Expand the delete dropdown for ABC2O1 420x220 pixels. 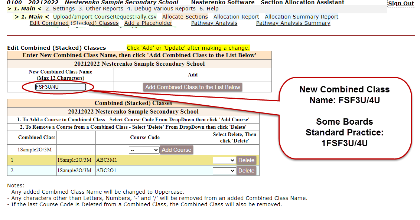tap(224, 171)
